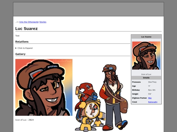Viewport: 177px width, 132px height.
Task: Expand the Click to Expand relations section
Action: pos(24,48)
